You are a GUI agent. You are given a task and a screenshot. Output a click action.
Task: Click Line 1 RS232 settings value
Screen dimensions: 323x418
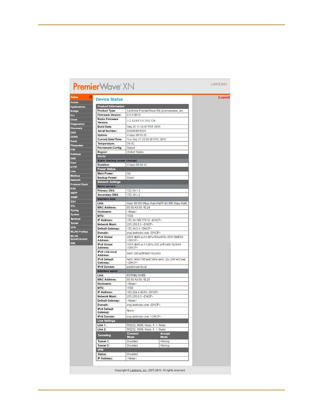(146, 325)
